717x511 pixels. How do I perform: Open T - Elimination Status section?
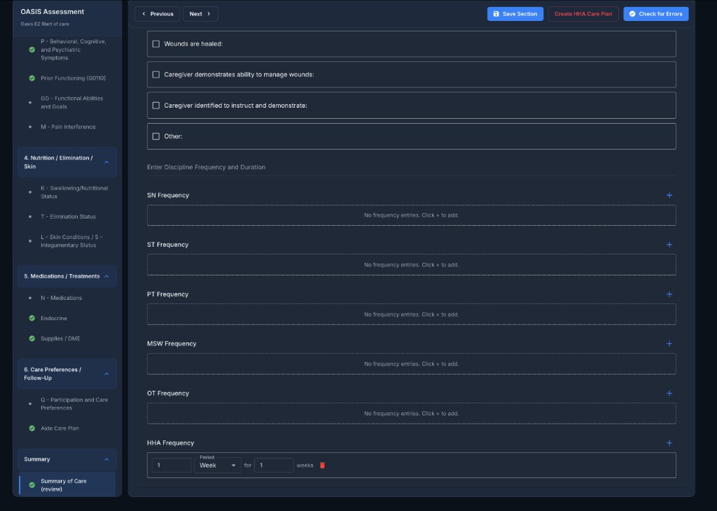click(68, 217)
